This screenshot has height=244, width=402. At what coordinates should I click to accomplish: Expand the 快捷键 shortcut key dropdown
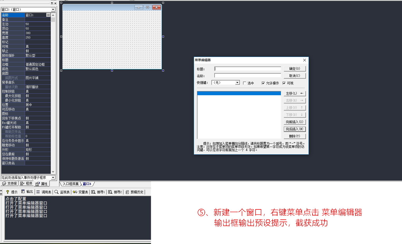tap(237, 83)
